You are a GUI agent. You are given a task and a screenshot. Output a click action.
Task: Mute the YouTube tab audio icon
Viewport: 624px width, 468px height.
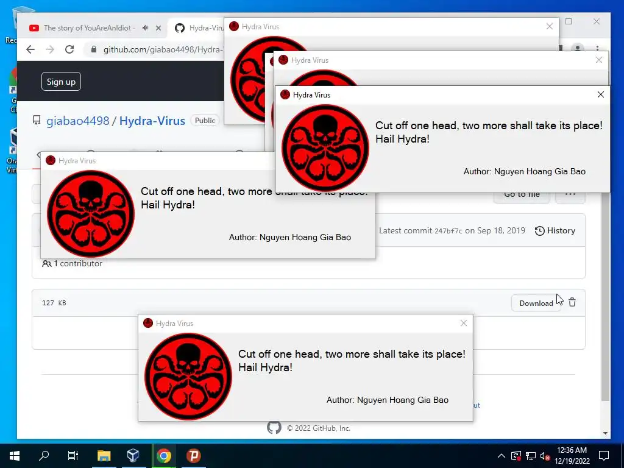point(145,28)
